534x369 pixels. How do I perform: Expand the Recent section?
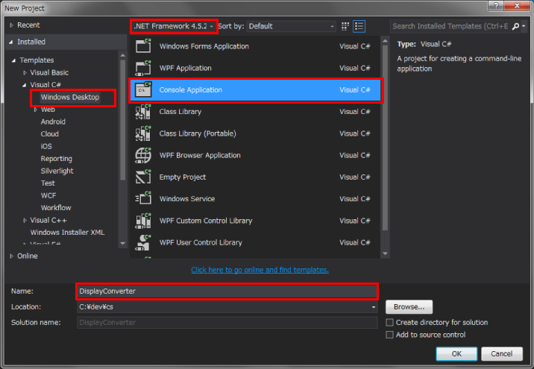[x=11, y=25]
